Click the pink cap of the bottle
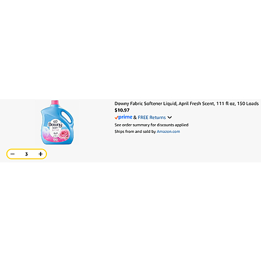Viewport: 261px width, 261px height. (55, 103)
